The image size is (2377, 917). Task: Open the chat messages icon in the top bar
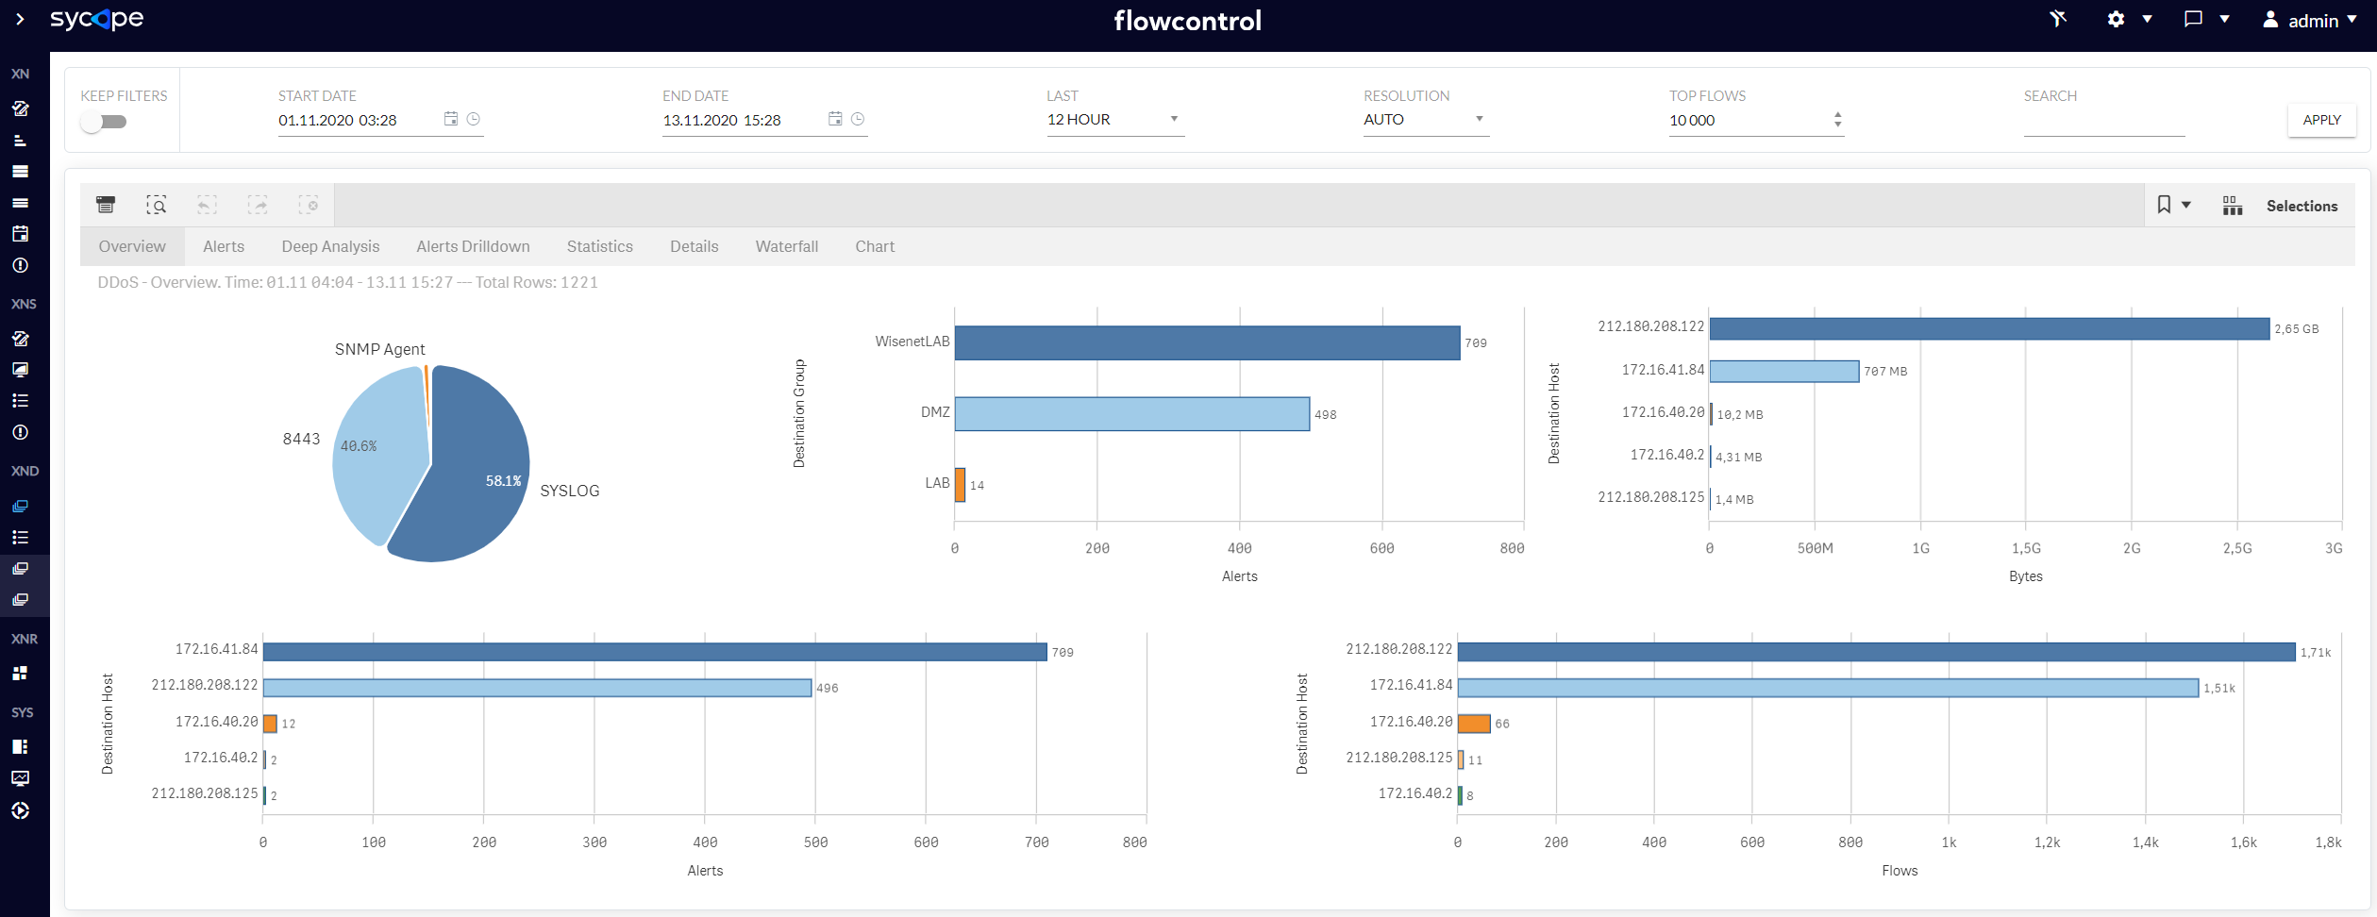pos(2193,19)
